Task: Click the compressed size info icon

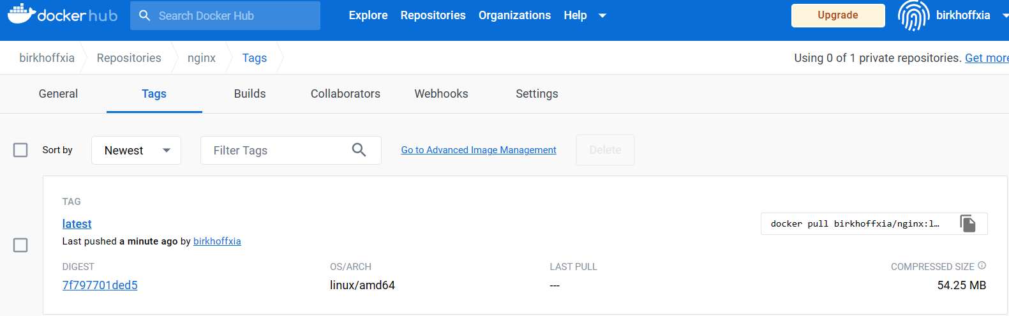Action: tap(982, 266)
